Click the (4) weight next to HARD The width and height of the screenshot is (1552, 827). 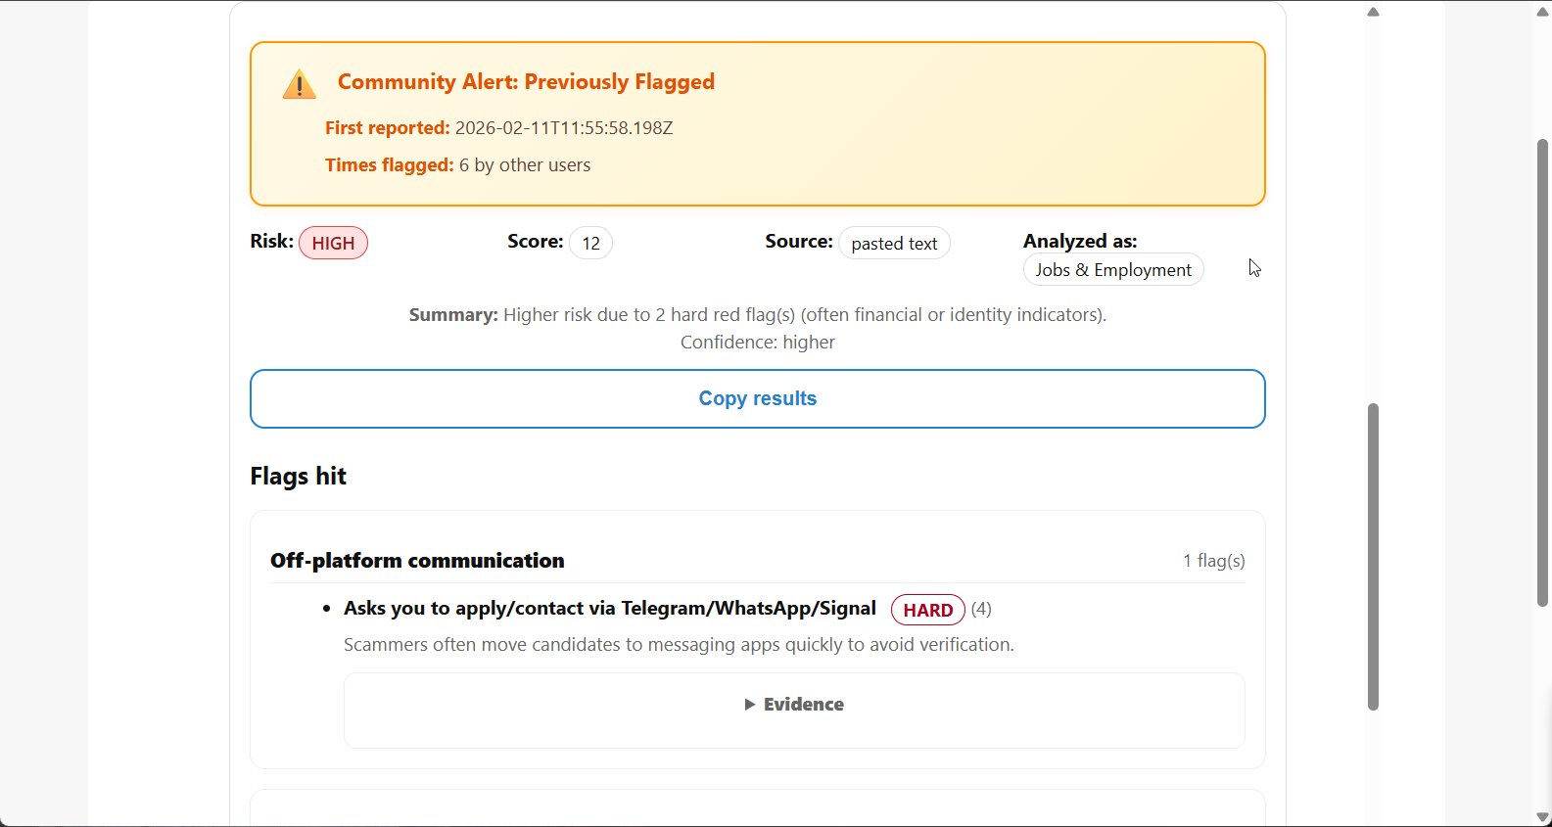pyautogui.click(x=981, y=609)
